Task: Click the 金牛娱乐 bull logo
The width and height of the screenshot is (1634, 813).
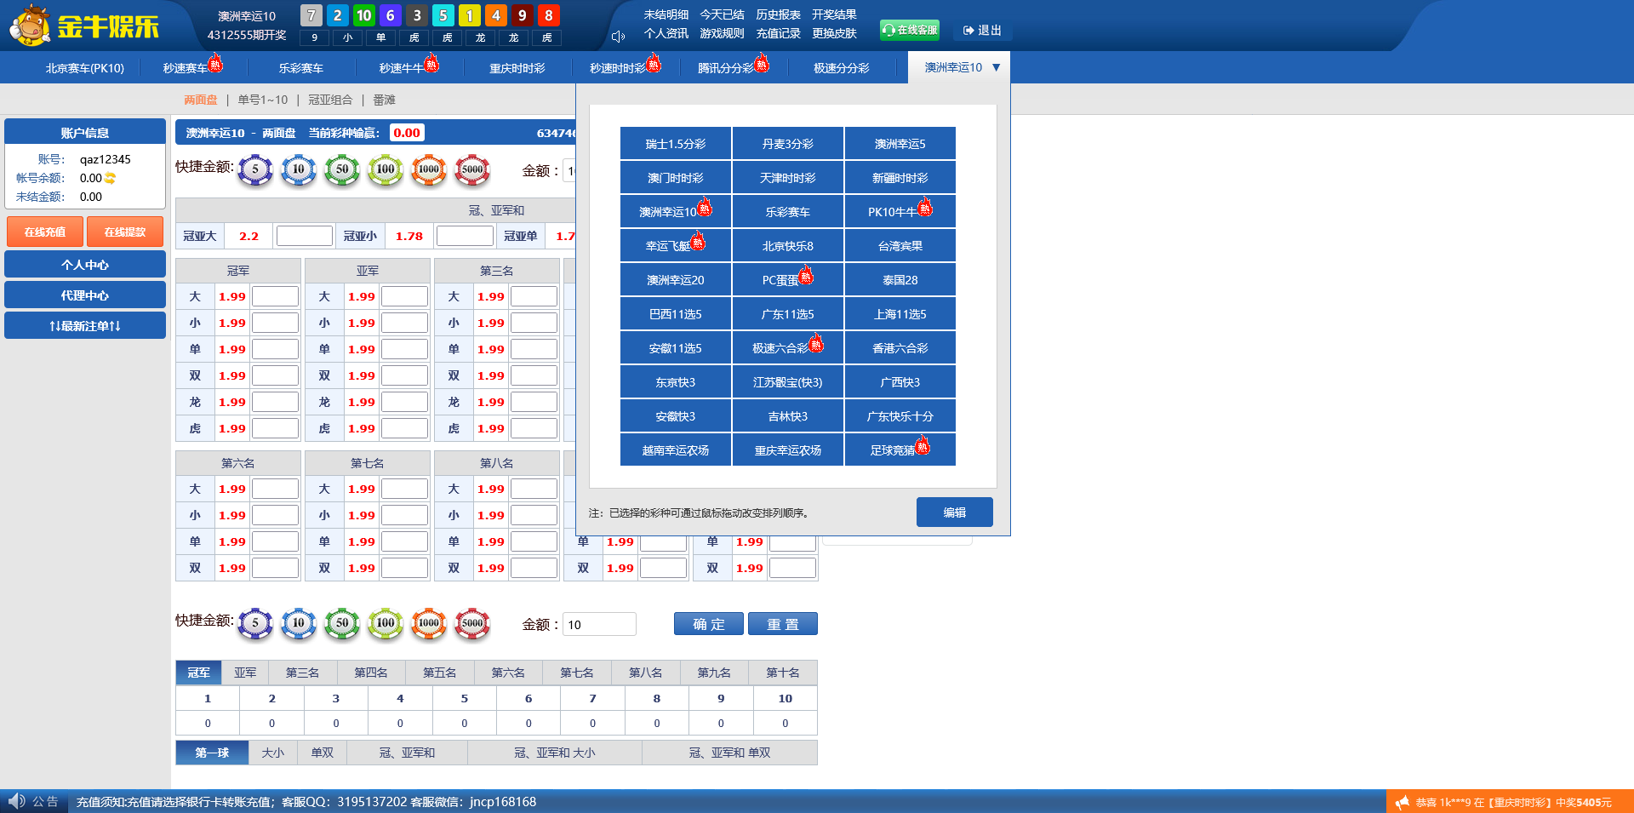Action: coord(31,26)
